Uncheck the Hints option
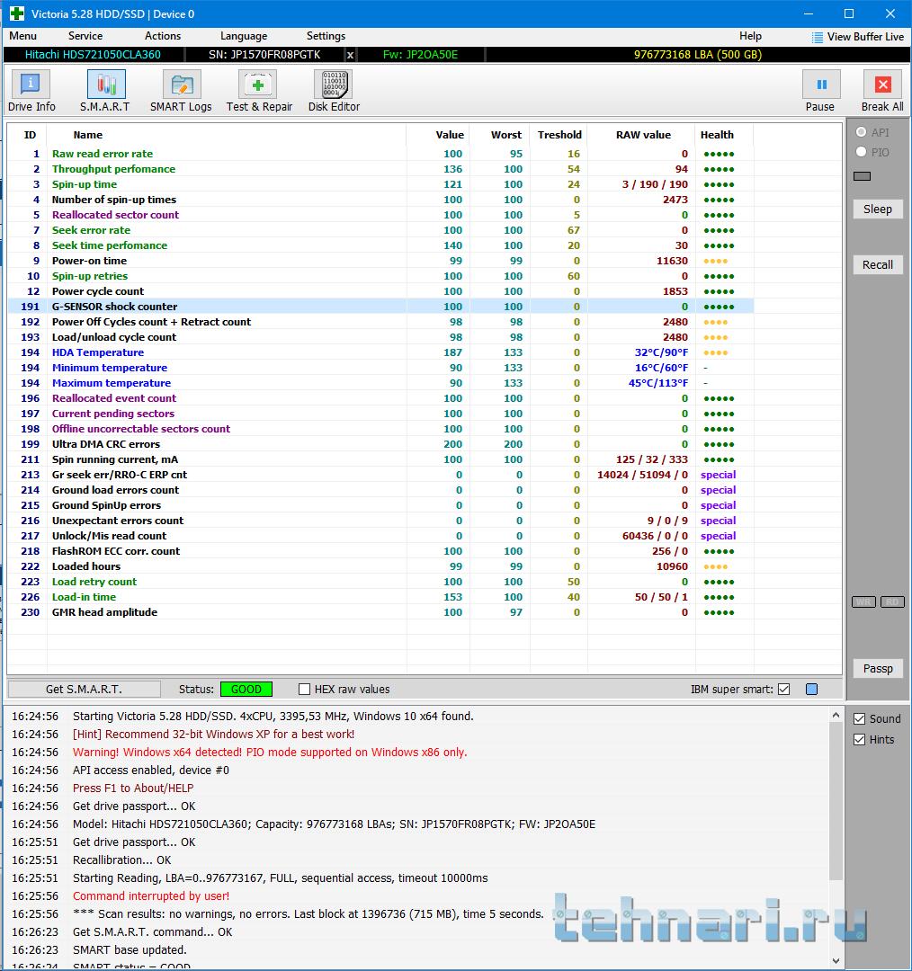The image size is (912, 971). (x=859, y=740)
